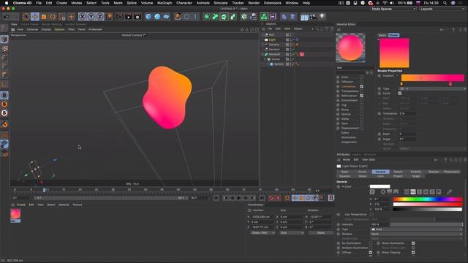Click the Record Active Objects red key icon

(271, 198)
